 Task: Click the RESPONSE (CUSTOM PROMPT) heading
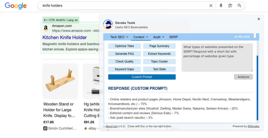138,89
